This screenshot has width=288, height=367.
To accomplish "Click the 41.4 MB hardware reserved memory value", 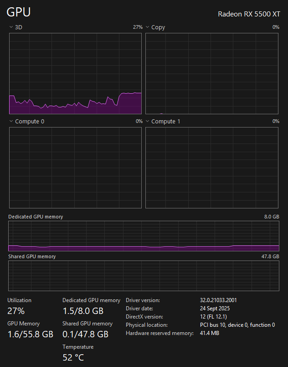I will tap(209, 333).
